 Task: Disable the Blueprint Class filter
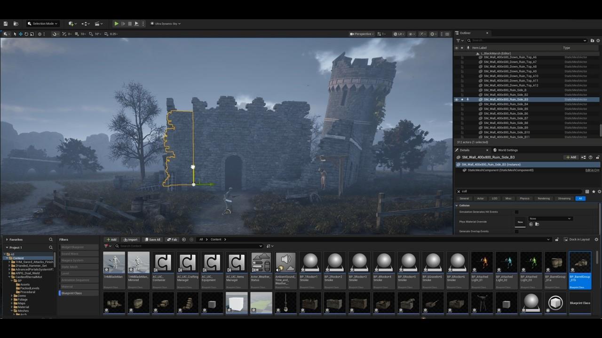click(x=79, y=293)
